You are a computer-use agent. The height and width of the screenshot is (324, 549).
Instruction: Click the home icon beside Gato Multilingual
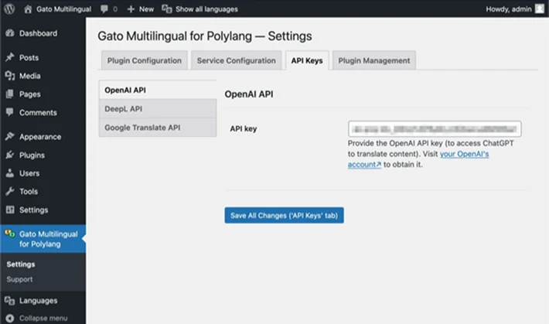[x=28, y=9]
